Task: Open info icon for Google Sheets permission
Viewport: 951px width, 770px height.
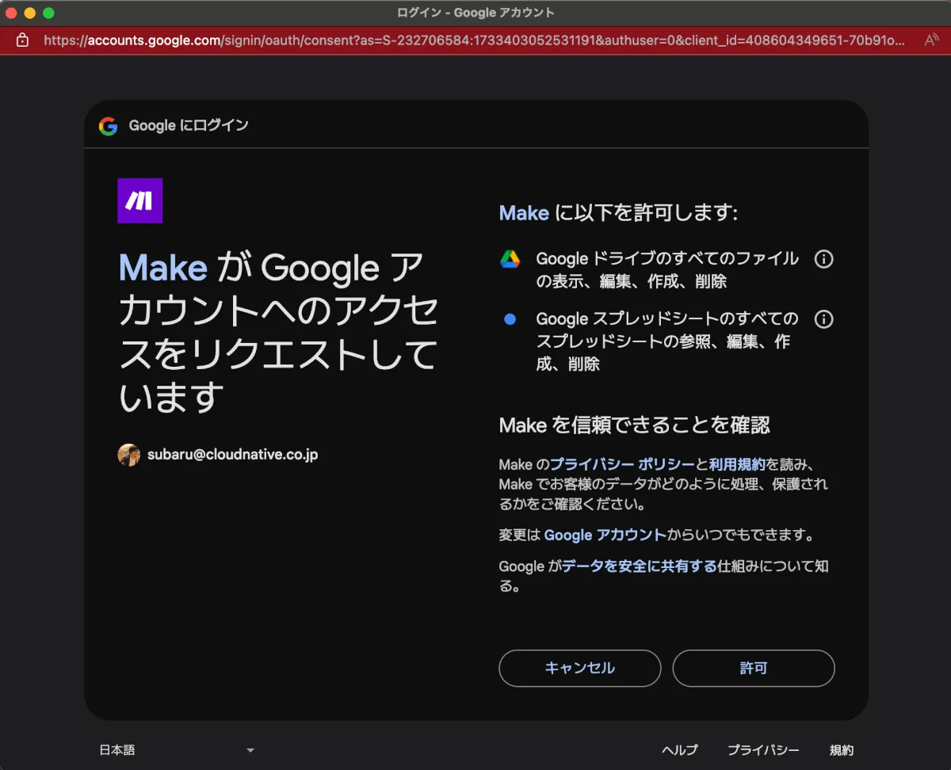Action: coord(824,319)
